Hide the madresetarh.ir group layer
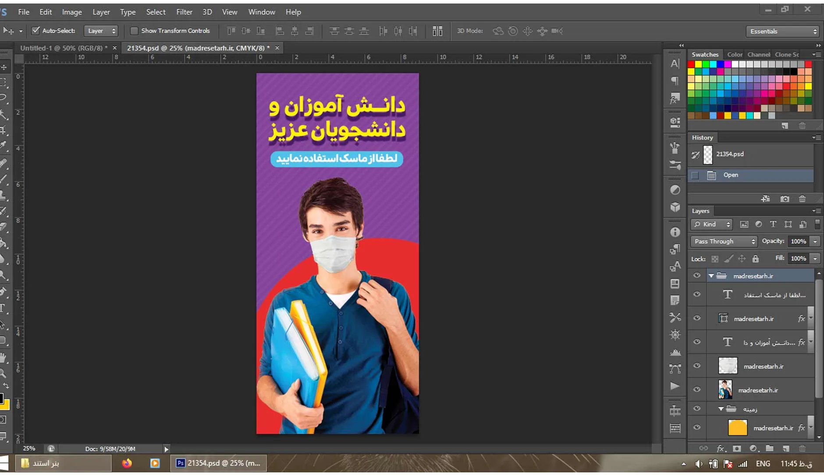 point(697,275)
